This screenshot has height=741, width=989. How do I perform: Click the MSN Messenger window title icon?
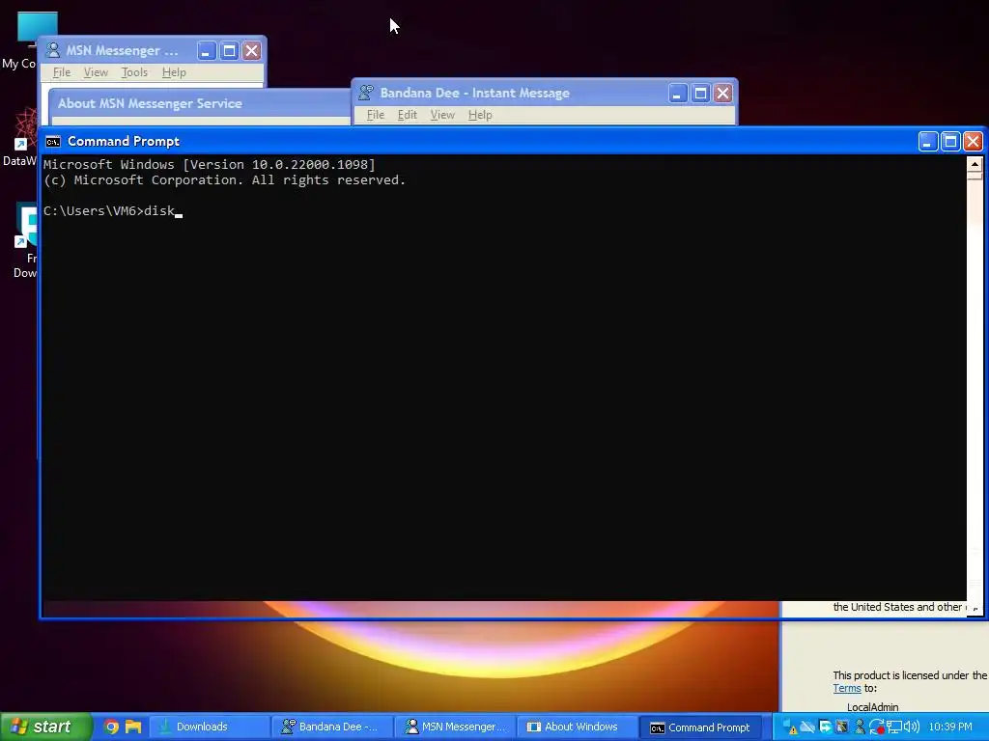[53, 50]
